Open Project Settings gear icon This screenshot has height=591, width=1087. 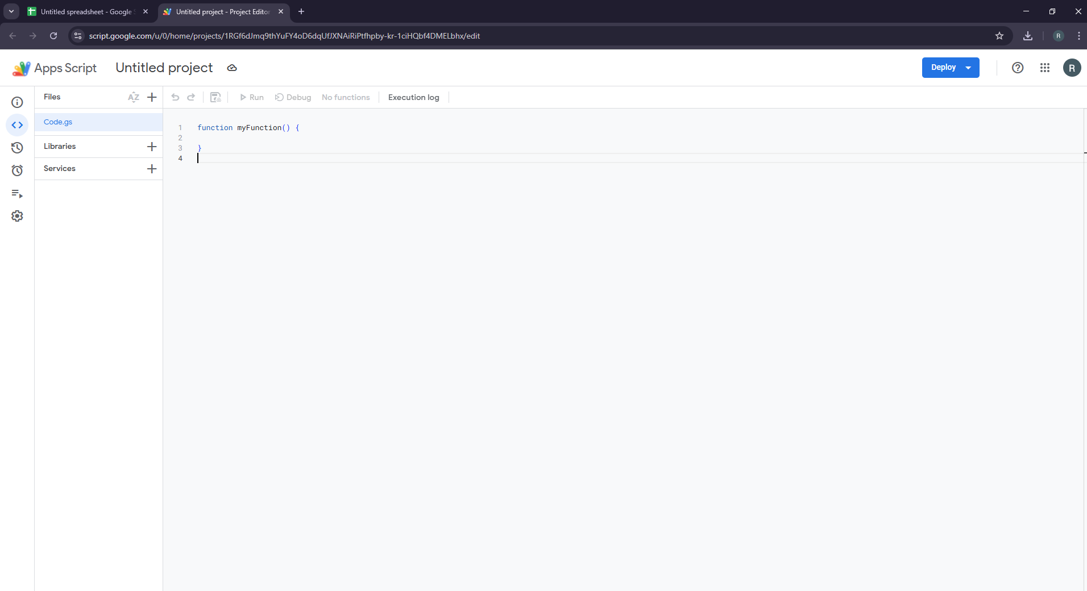coord(17,216)
